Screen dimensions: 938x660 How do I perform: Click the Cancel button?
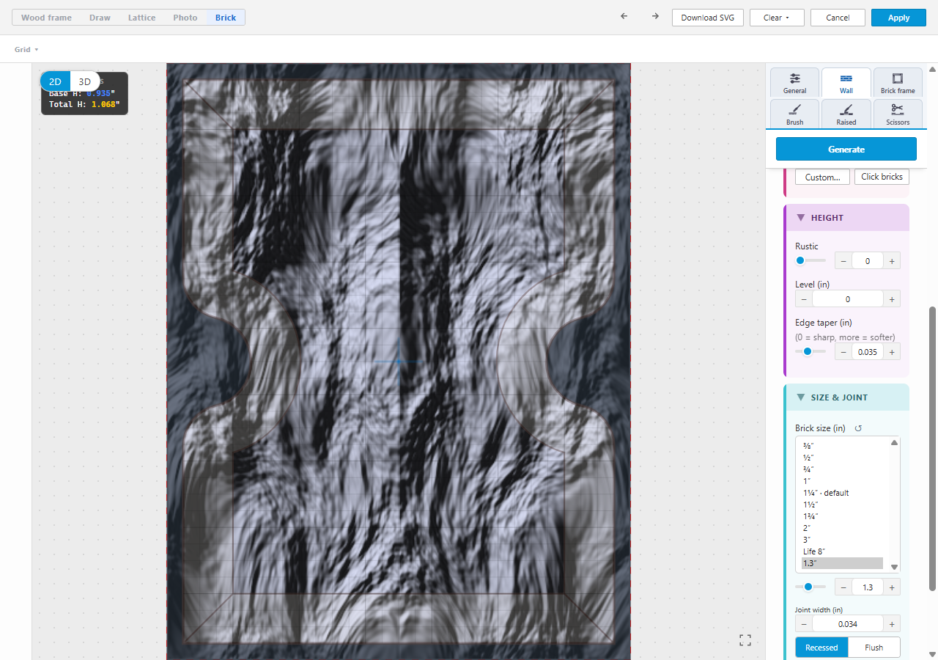(838, 18)
